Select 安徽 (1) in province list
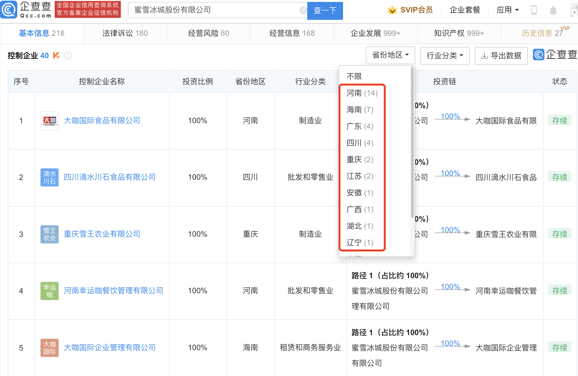The height and width of the screenshot is (376, 578). pos(360,193)
